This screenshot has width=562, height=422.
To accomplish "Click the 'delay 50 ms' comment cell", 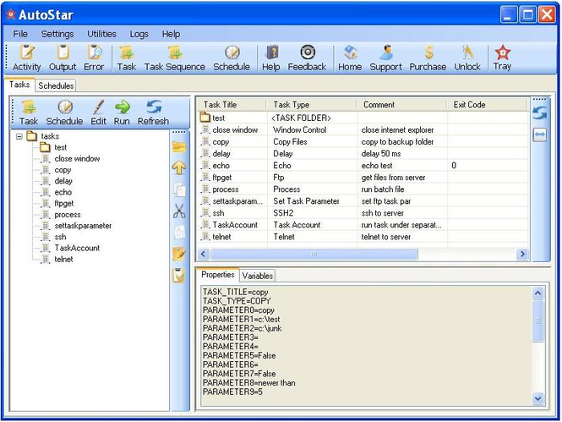I will click(381, 153).
